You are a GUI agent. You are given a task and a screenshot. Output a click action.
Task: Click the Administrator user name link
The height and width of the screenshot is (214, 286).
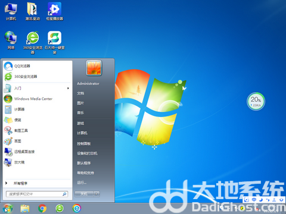click(88, 83)
